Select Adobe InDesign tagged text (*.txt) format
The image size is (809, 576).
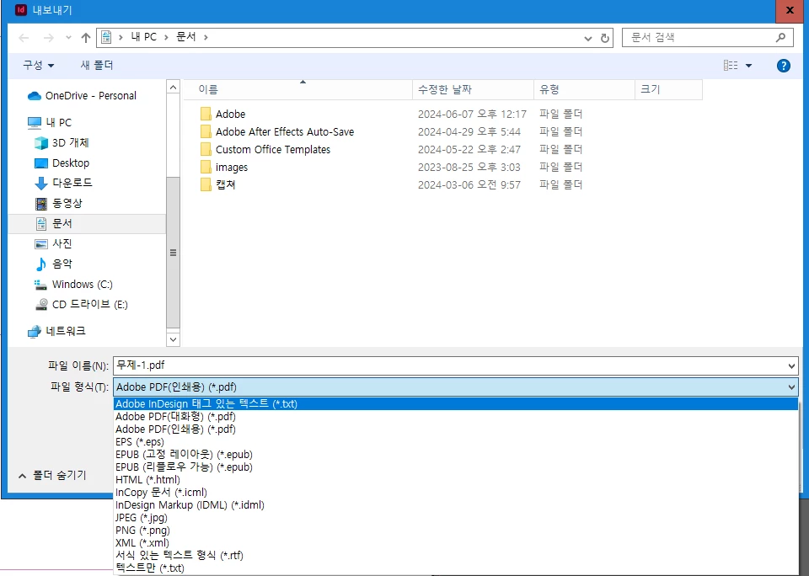pyautogui.click(x=456, y=403)
